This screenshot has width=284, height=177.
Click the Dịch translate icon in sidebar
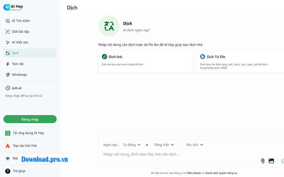tap(7, 53)
